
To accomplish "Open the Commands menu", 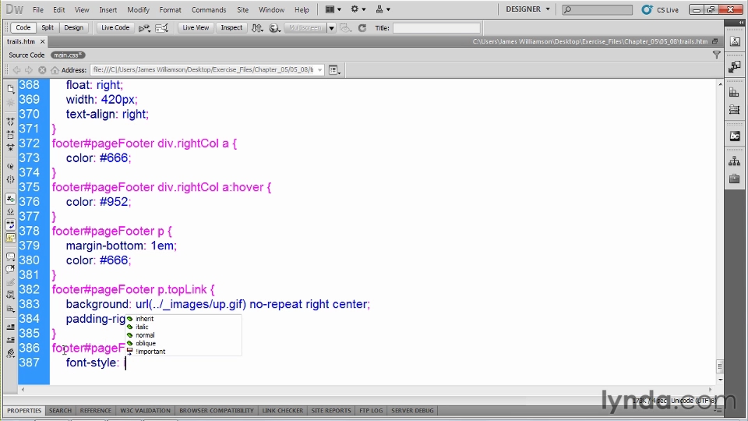I will click(209, 9).
